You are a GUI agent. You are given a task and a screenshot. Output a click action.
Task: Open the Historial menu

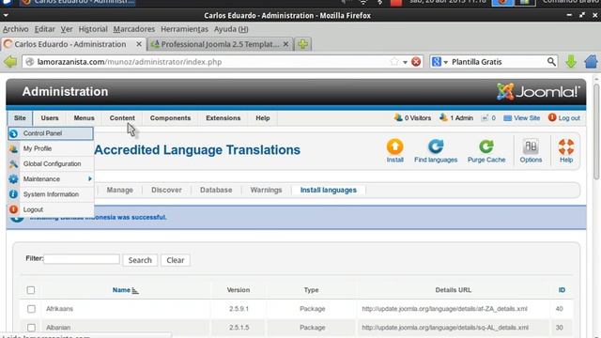[93, 29]
